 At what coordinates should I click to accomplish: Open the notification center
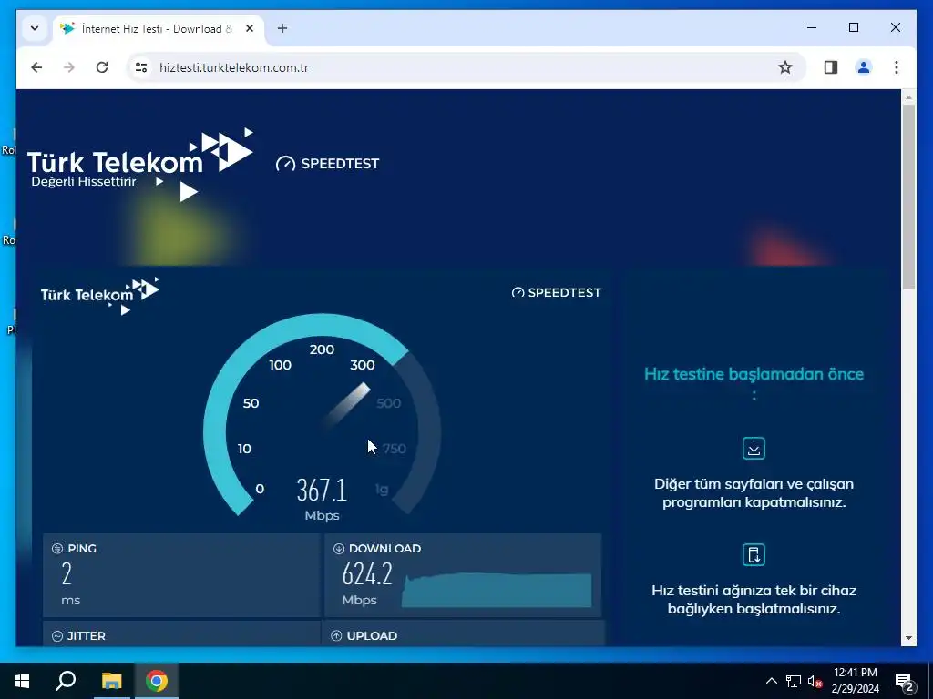[906, 681]
